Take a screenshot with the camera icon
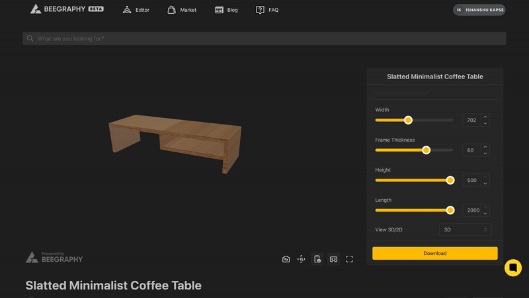 pyautogui.click(x=286, y=259)
